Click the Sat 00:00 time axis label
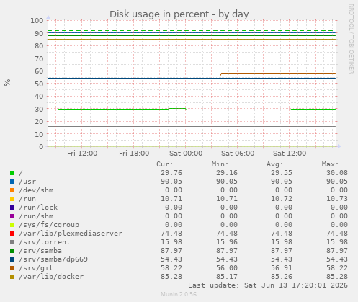This screenshot has height=302, width=358. [x=186, y=154]
